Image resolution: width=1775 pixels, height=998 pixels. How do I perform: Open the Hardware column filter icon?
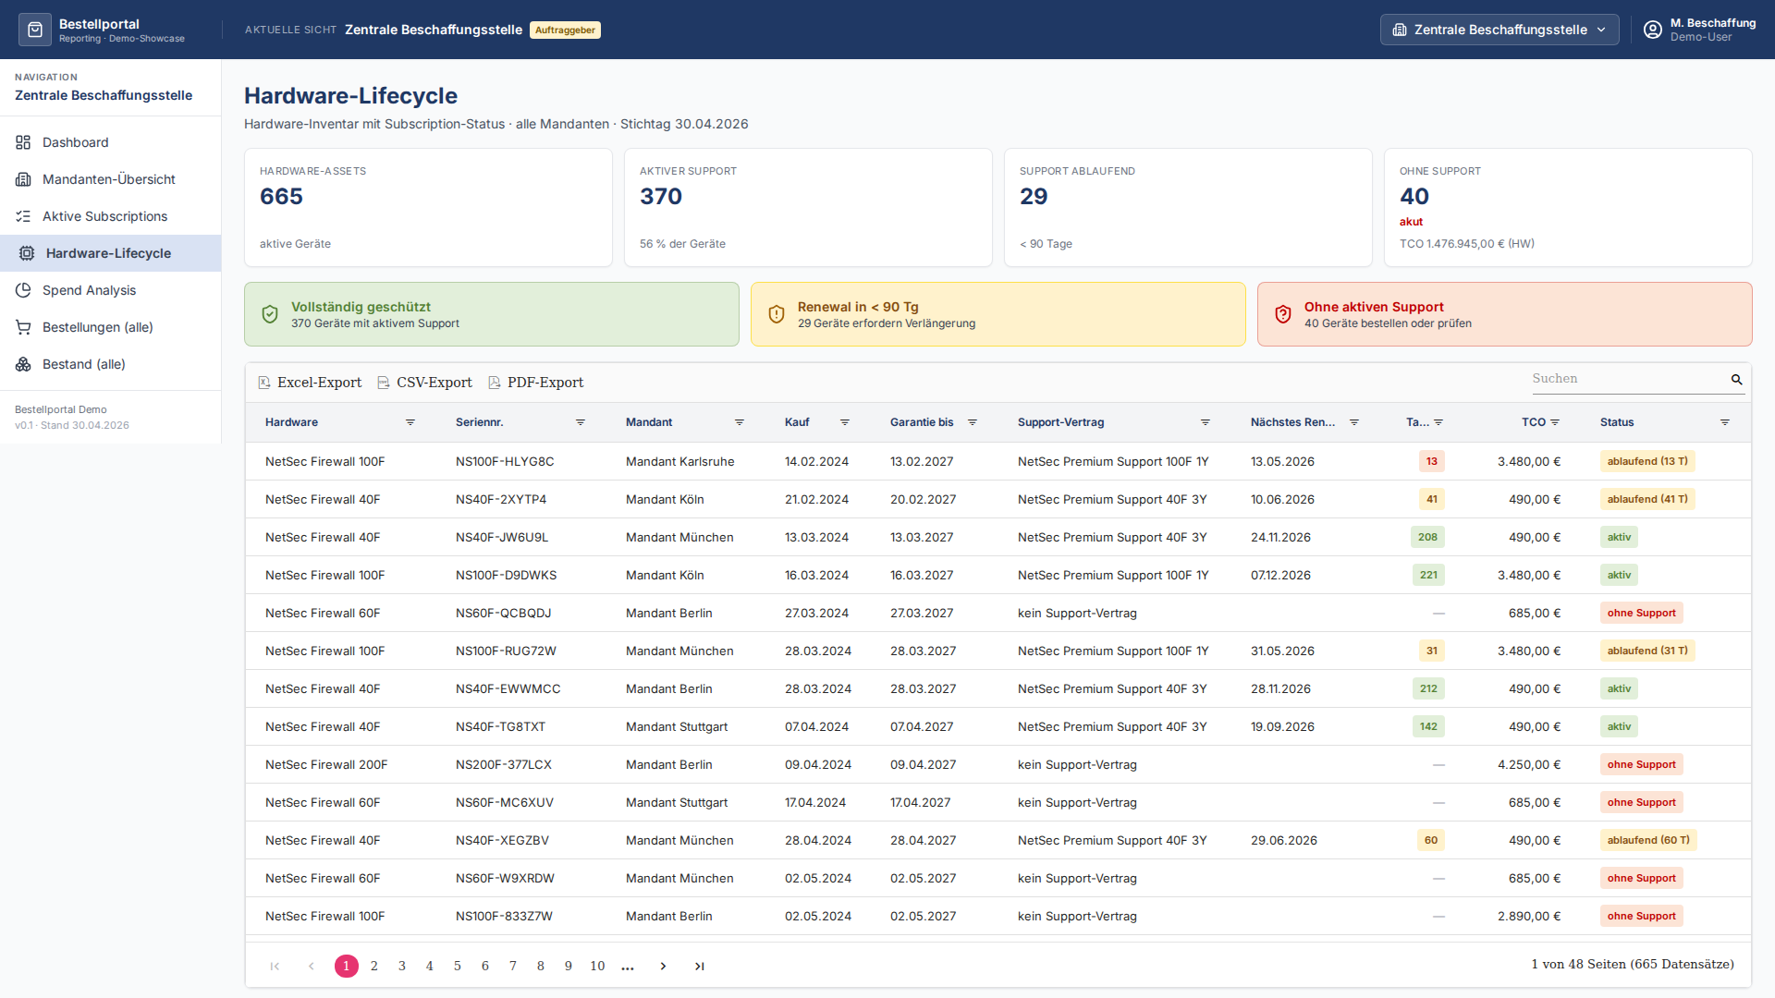pyautogui.click(x=410, y=422)
